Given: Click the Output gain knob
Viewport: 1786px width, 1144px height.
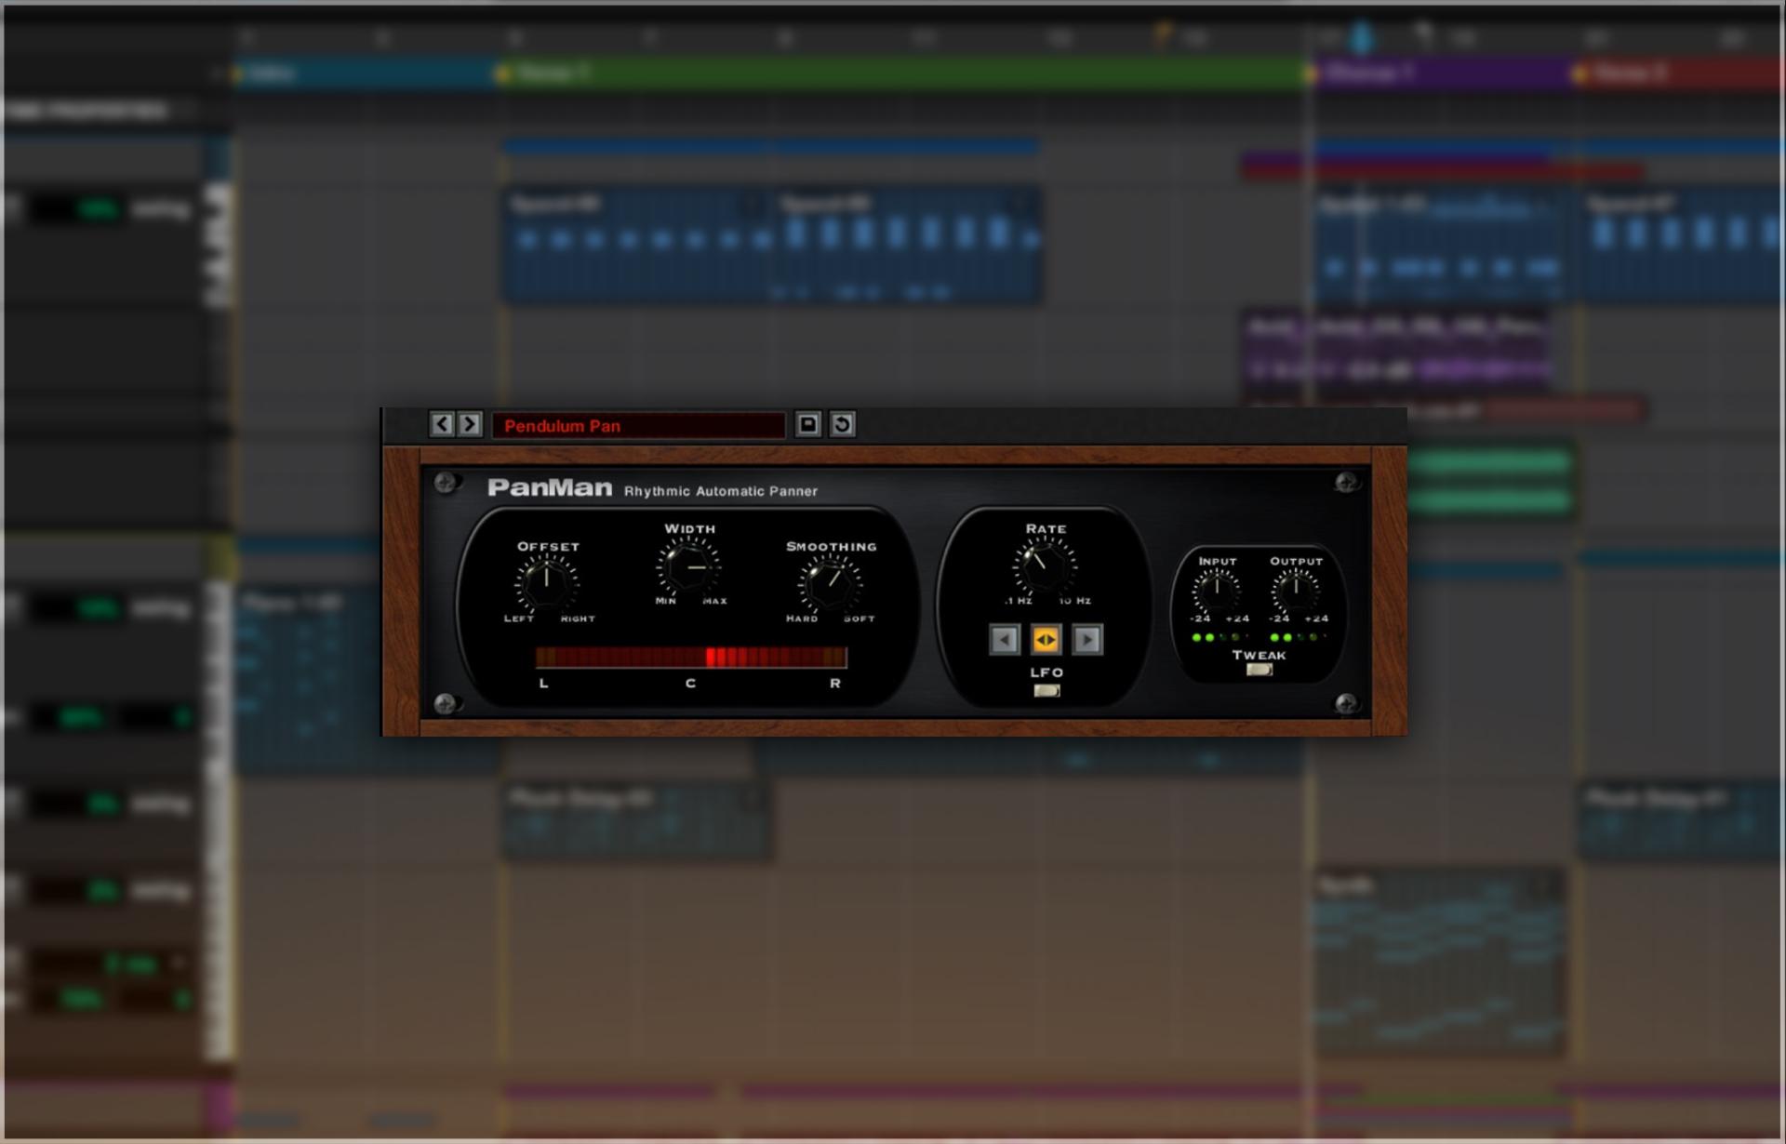Looking at the screenshot, I should (x=1295, y=591).
